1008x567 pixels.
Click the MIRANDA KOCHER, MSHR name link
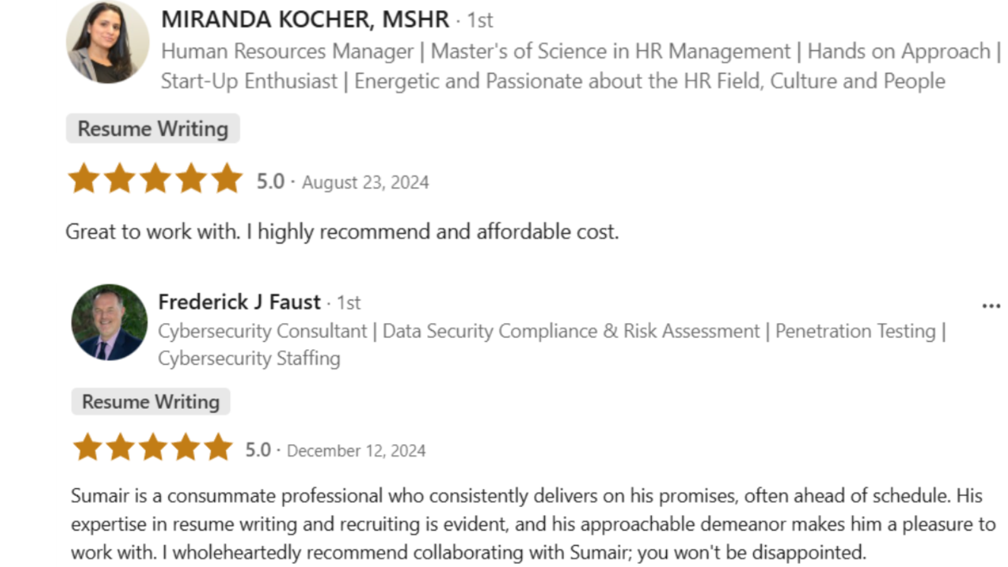(x=305, y=20)
